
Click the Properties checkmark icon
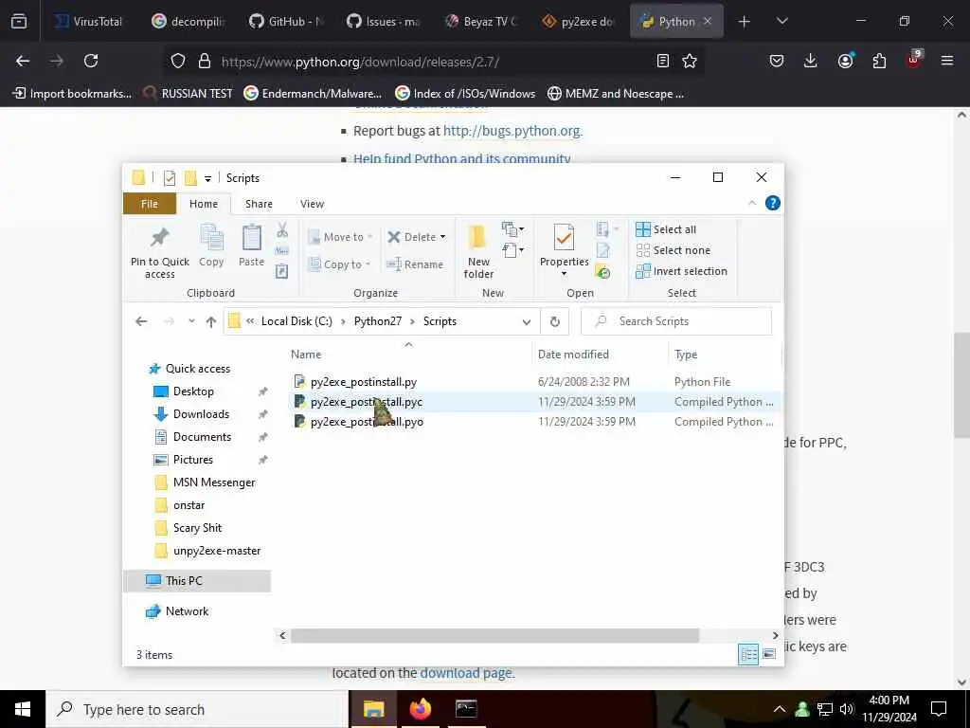click(x=564, y=237)
